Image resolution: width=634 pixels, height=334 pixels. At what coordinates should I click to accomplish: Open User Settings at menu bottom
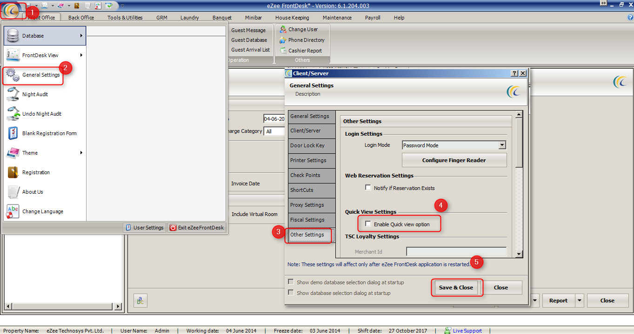click(145, 228)
